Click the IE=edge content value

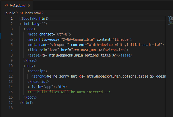coord(121,39)
